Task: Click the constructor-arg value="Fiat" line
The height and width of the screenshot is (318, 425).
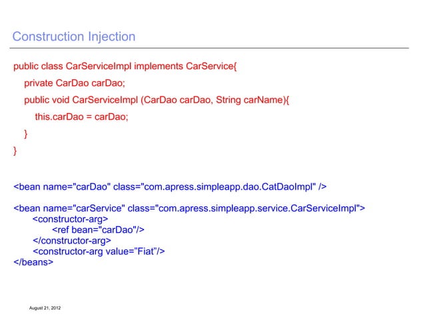Action: coord(99,251)
